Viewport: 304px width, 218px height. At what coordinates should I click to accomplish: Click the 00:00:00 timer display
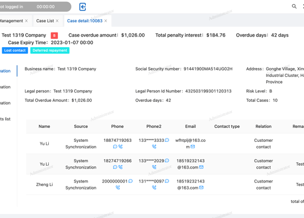click(x=46, y=6)
